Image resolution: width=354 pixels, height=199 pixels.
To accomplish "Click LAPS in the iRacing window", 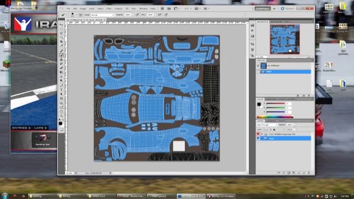I will coord(40,128).
